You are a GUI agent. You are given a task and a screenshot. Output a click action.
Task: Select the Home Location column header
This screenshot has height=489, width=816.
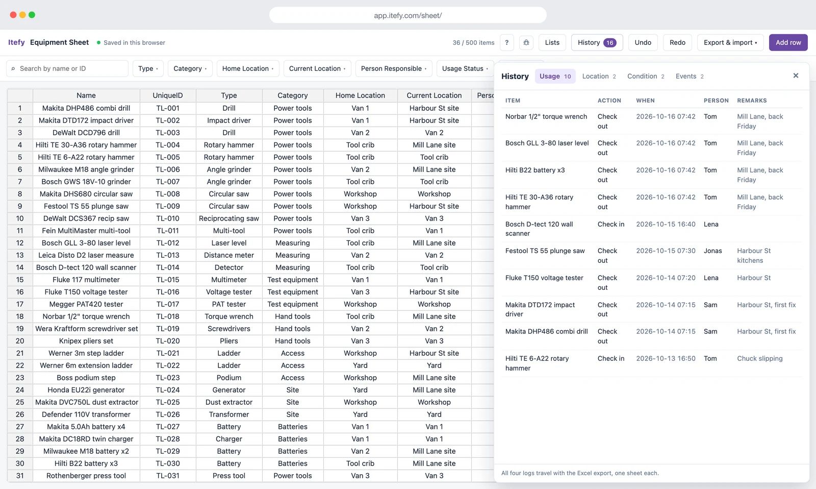360,95
